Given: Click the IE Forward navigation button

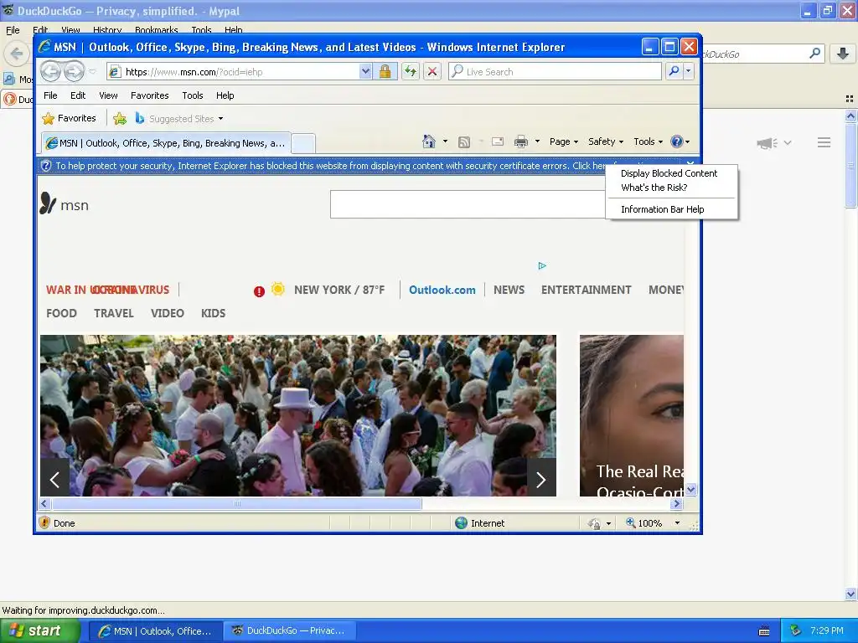Looking at the screenshot, I should pos(74,72).
